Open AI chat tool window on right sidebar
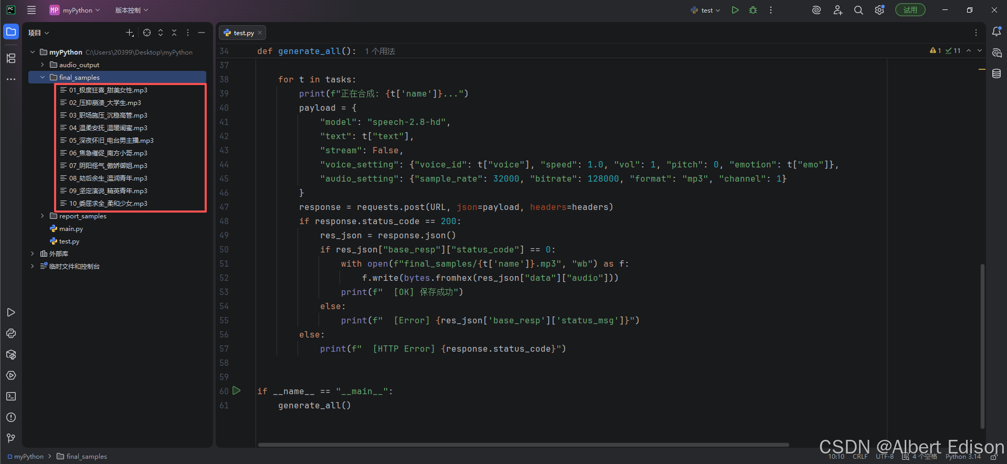The image size is (1007, 464). [997, 52]
